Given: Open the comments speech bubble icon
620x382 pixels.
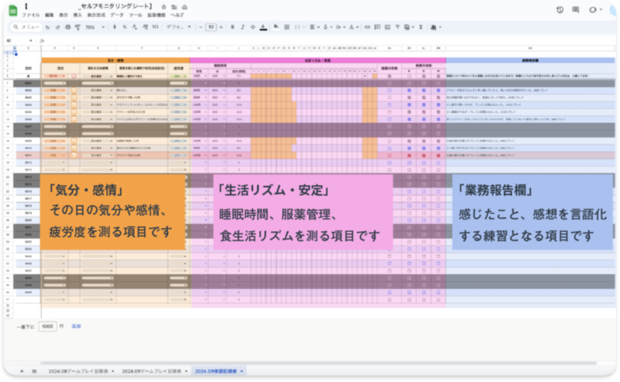Looking at the screenshot, I should pyautogui.click(x=575, y=10).
